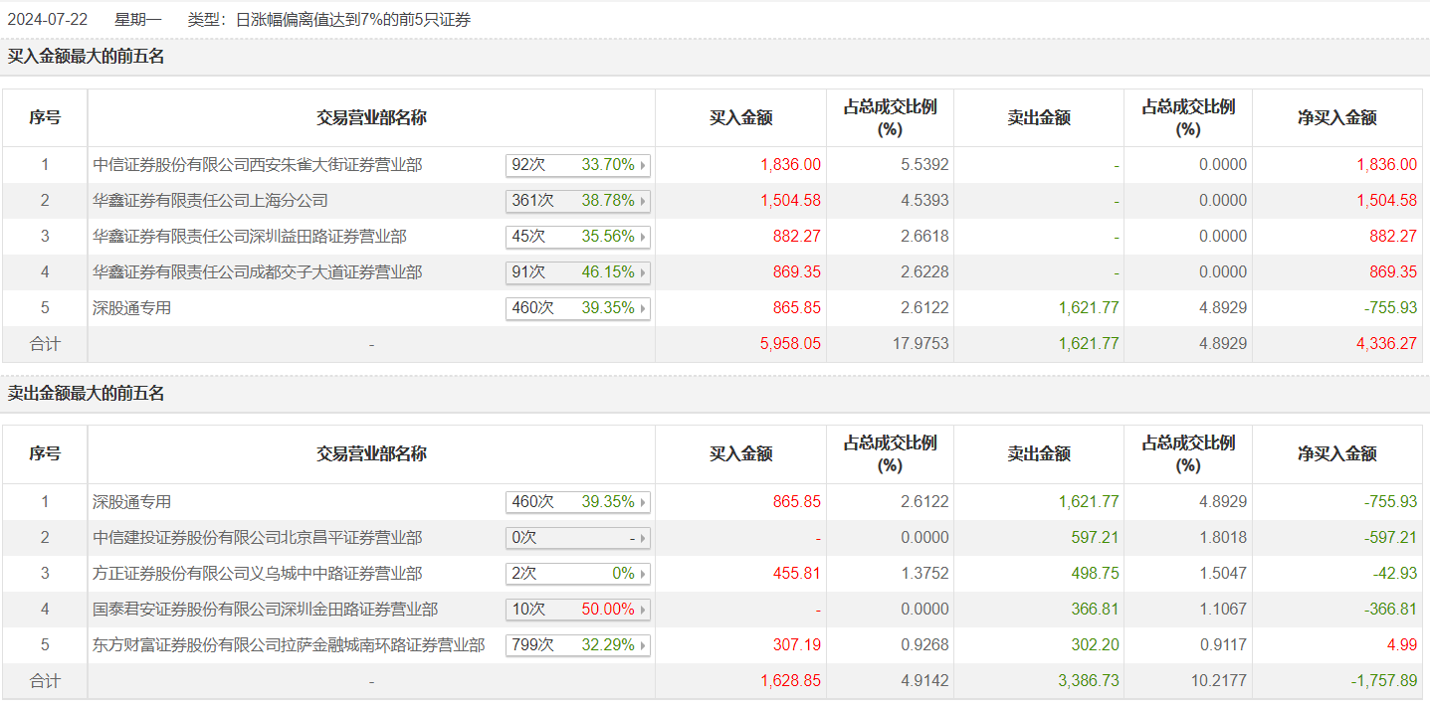The image size is (1430, 706).
Task: Click the -42.93 net amount
Action: [x=1393, y=574]
